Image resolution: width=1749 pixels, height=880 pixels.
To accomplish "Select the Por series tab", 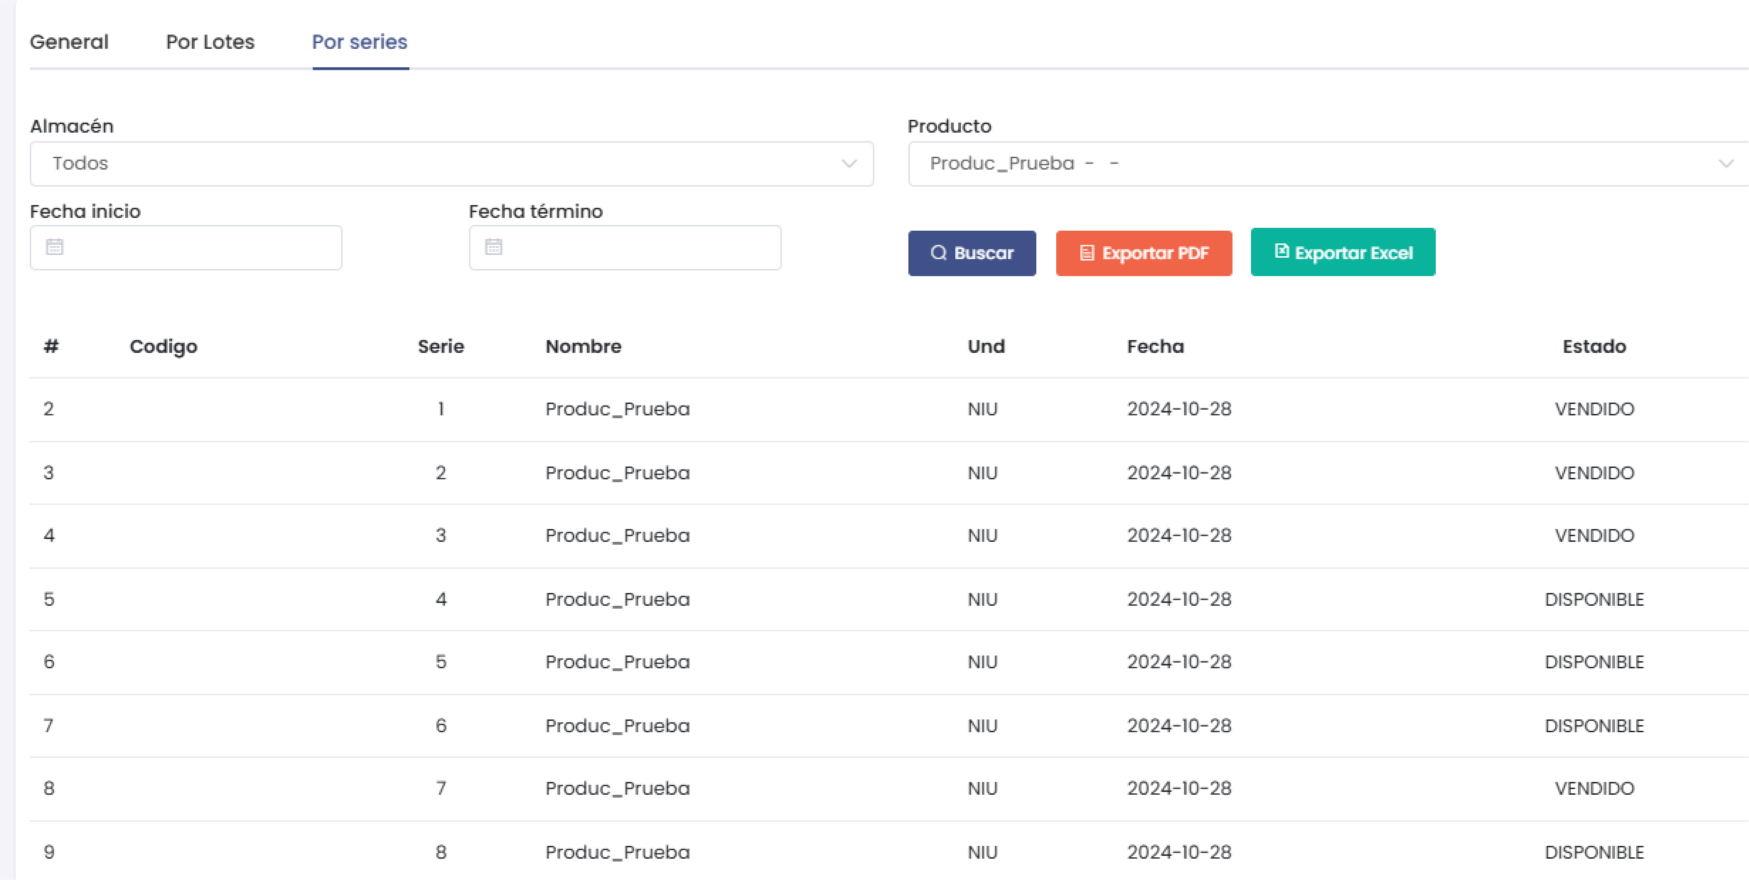I will (359, 42).
